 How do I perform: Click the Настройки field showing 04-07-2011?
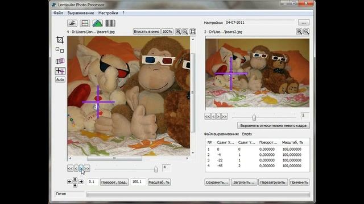(260, 23)
